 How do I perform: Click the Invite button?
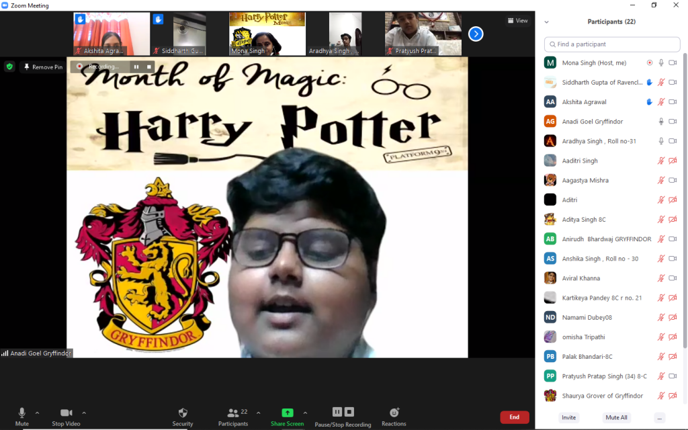click(569, 417)
